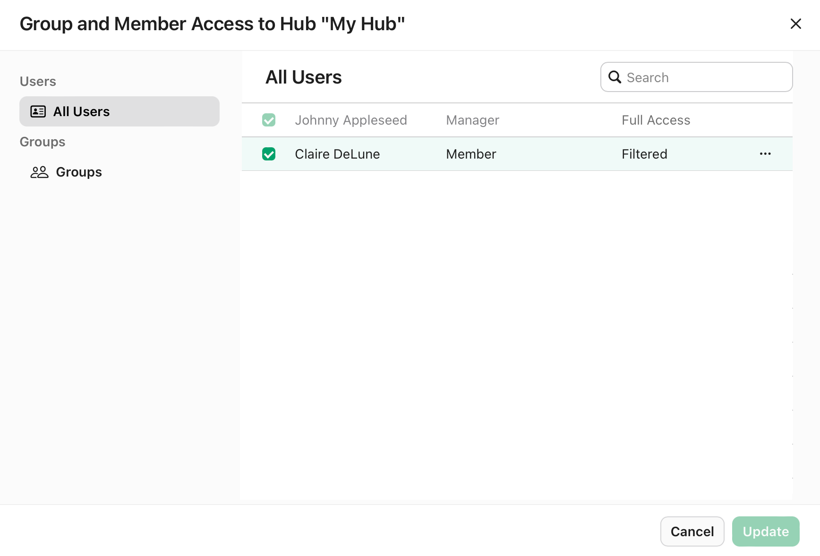Open the three-dot menu on Claire DeLune's row

(x=765, y=154)
